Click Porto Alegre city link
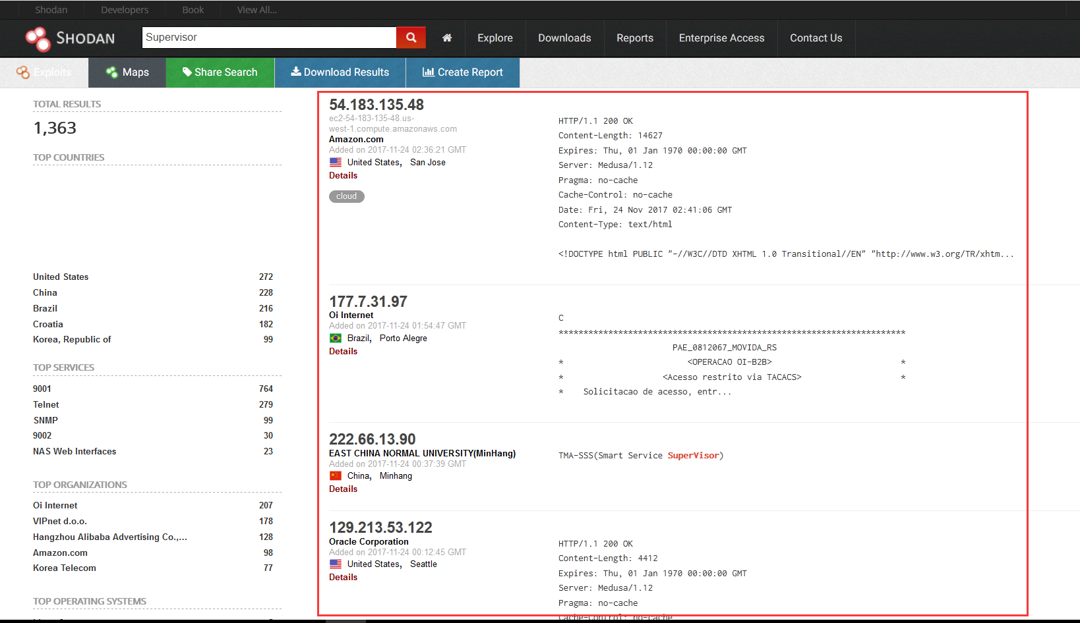 tap(404, 339)
